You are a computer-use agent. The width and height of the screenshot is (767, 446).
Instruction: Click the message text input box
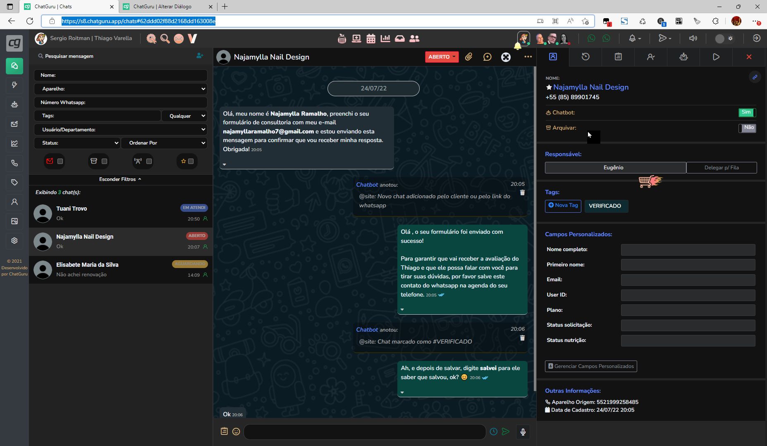365,432
